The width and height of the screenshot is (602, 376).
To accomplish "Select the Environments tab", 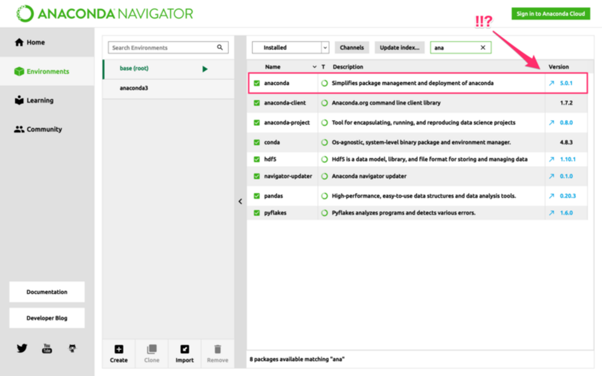I will coord(47,71).
